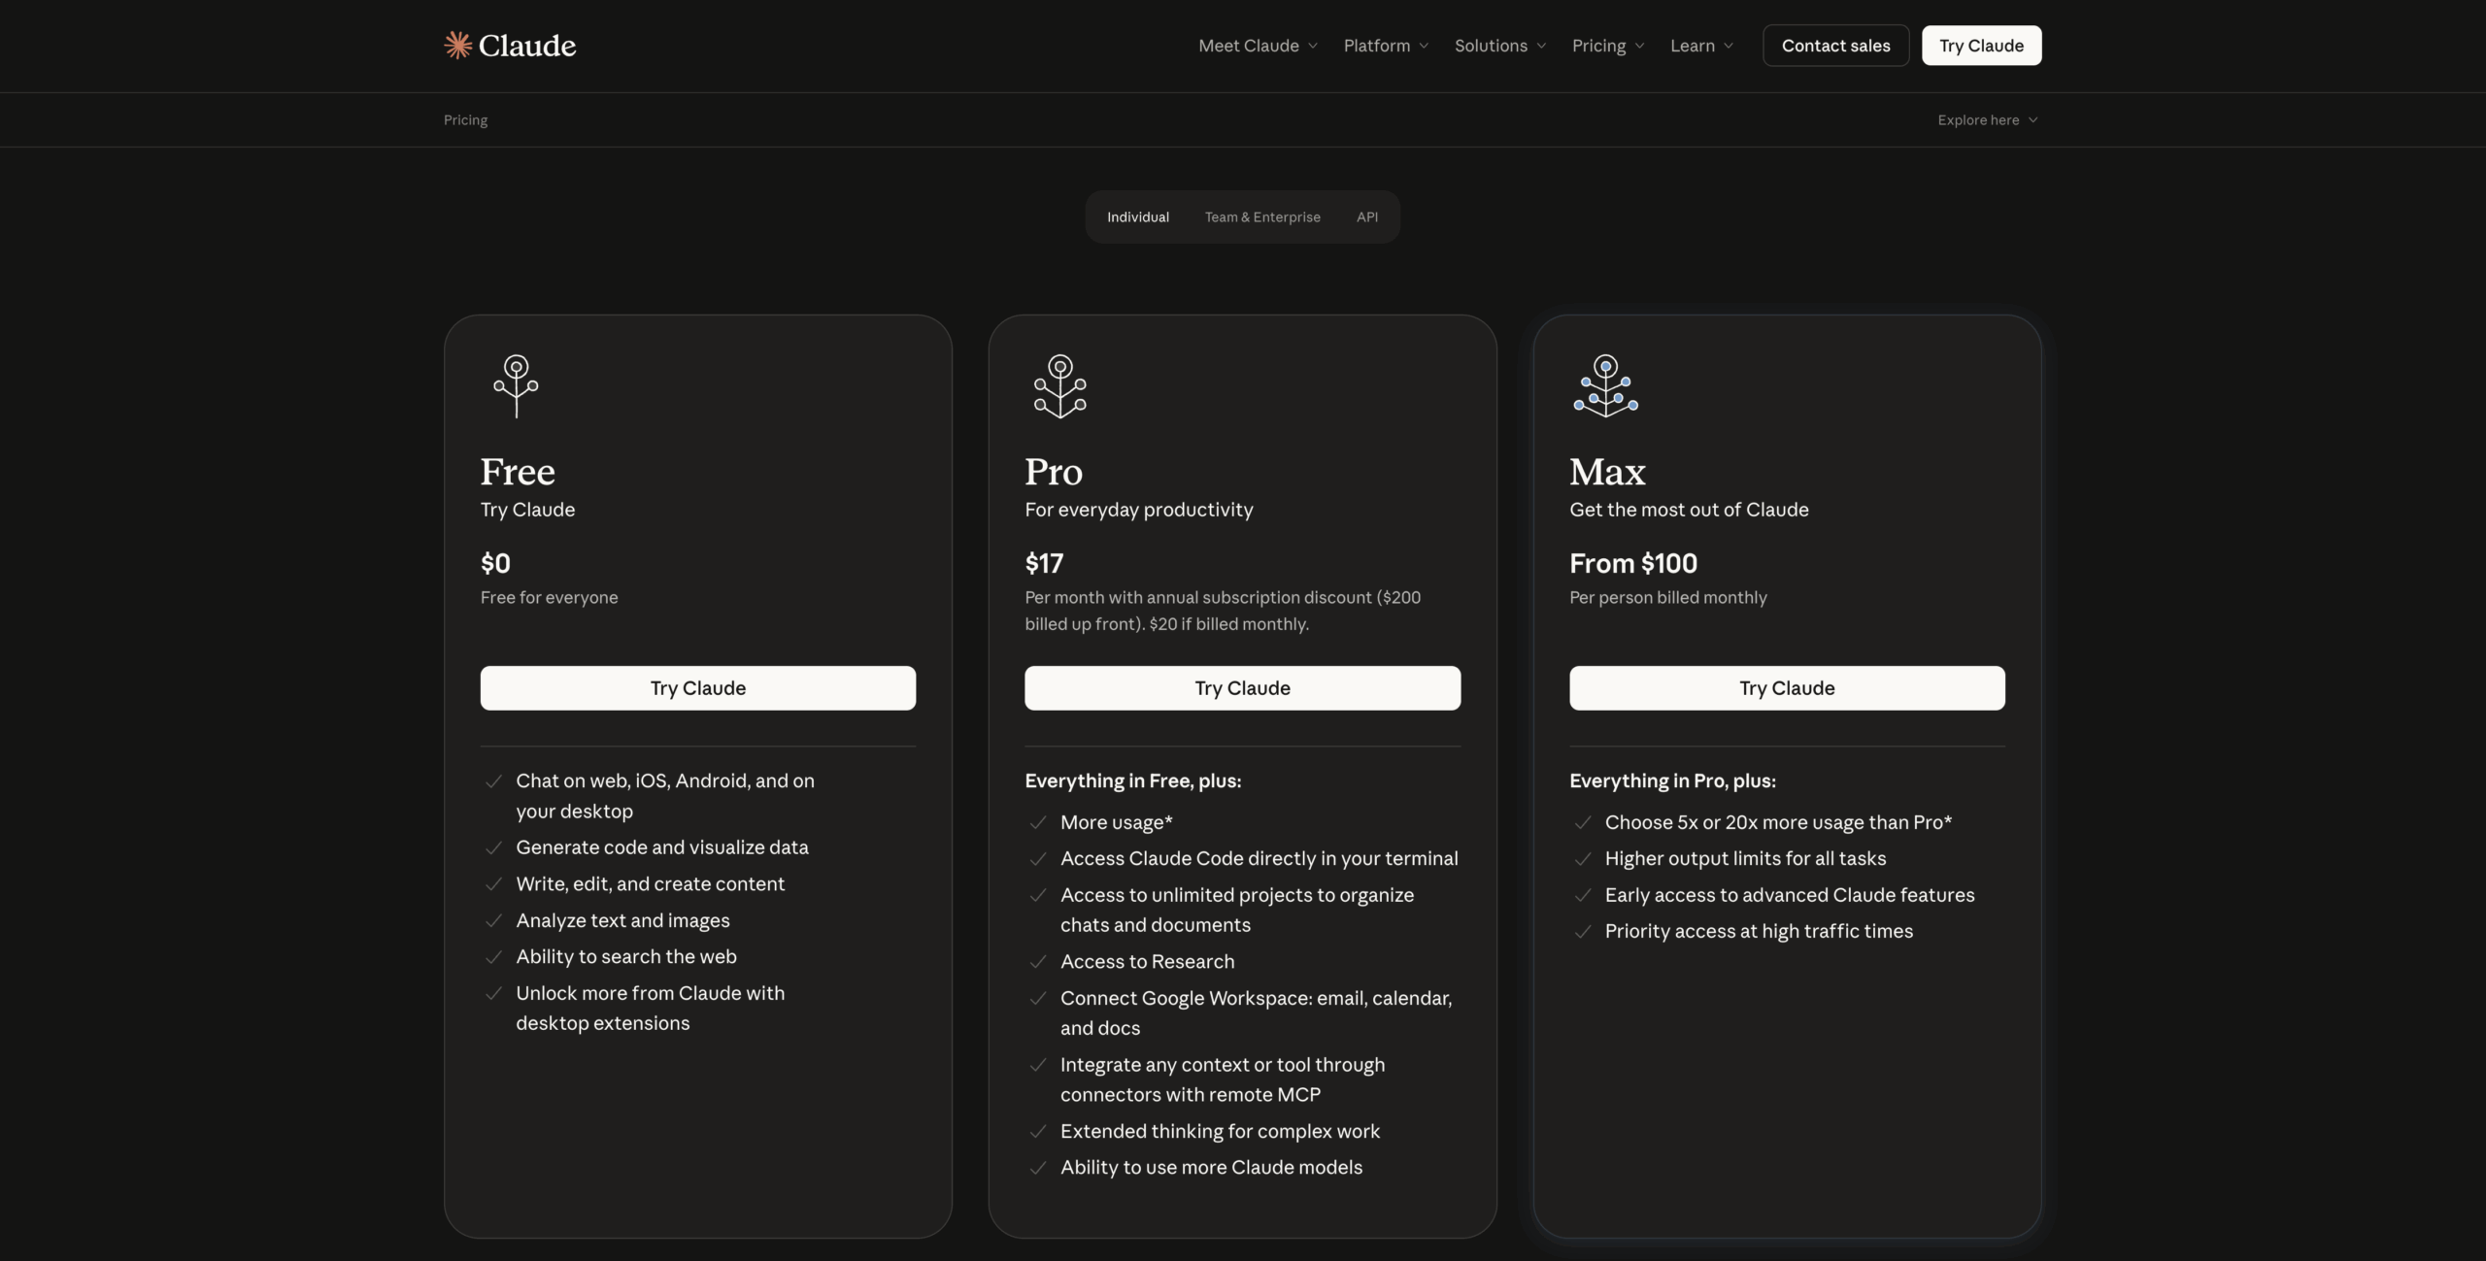Click checkmark beside Generate code and visualize data
The width and height of the screenshot is (2486, 1261).
pos(493,847)
